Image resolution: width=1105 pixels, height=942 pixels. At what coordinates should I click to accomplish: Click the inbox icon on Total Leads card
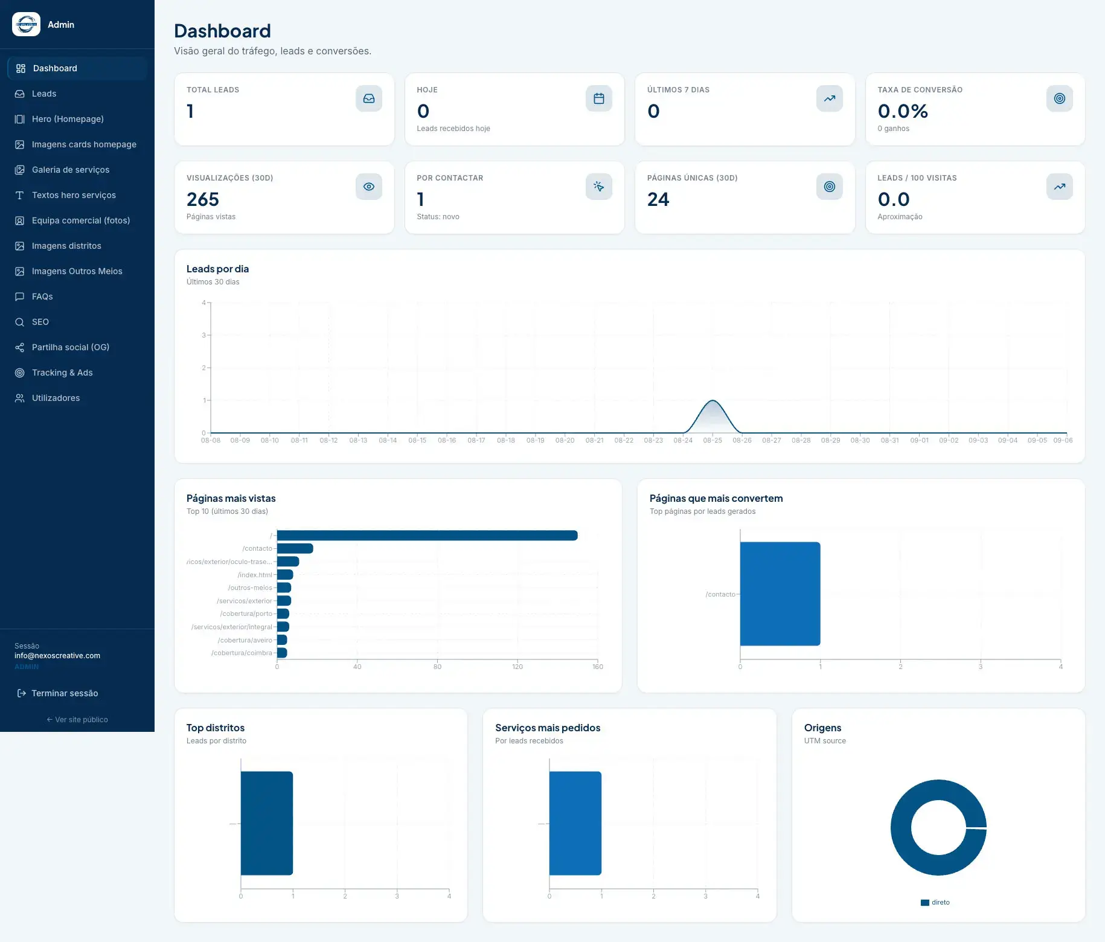point(369,98)
